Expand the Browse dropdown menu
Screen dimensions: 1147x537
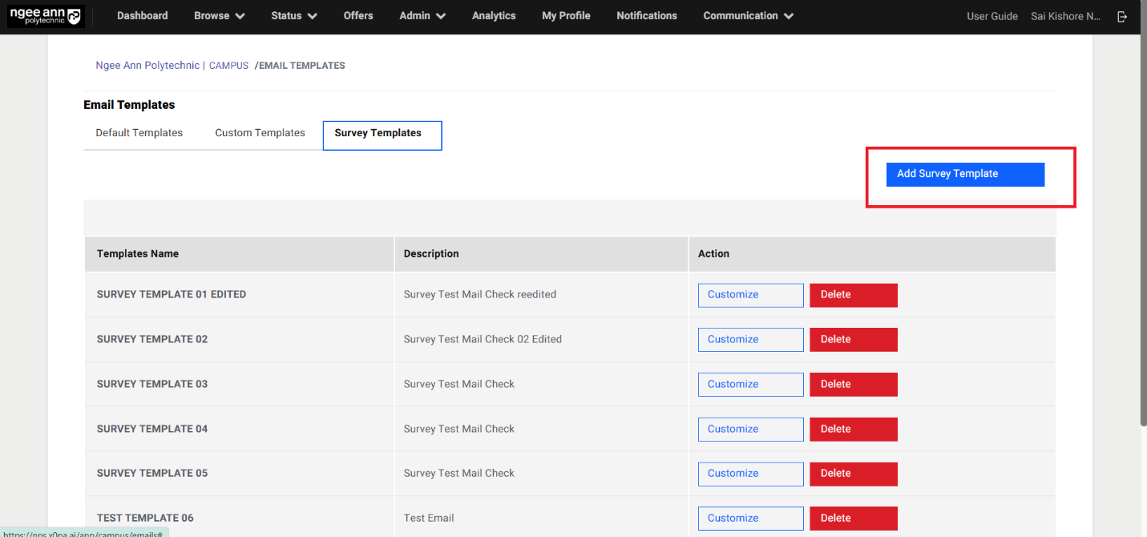click(219, 16)
